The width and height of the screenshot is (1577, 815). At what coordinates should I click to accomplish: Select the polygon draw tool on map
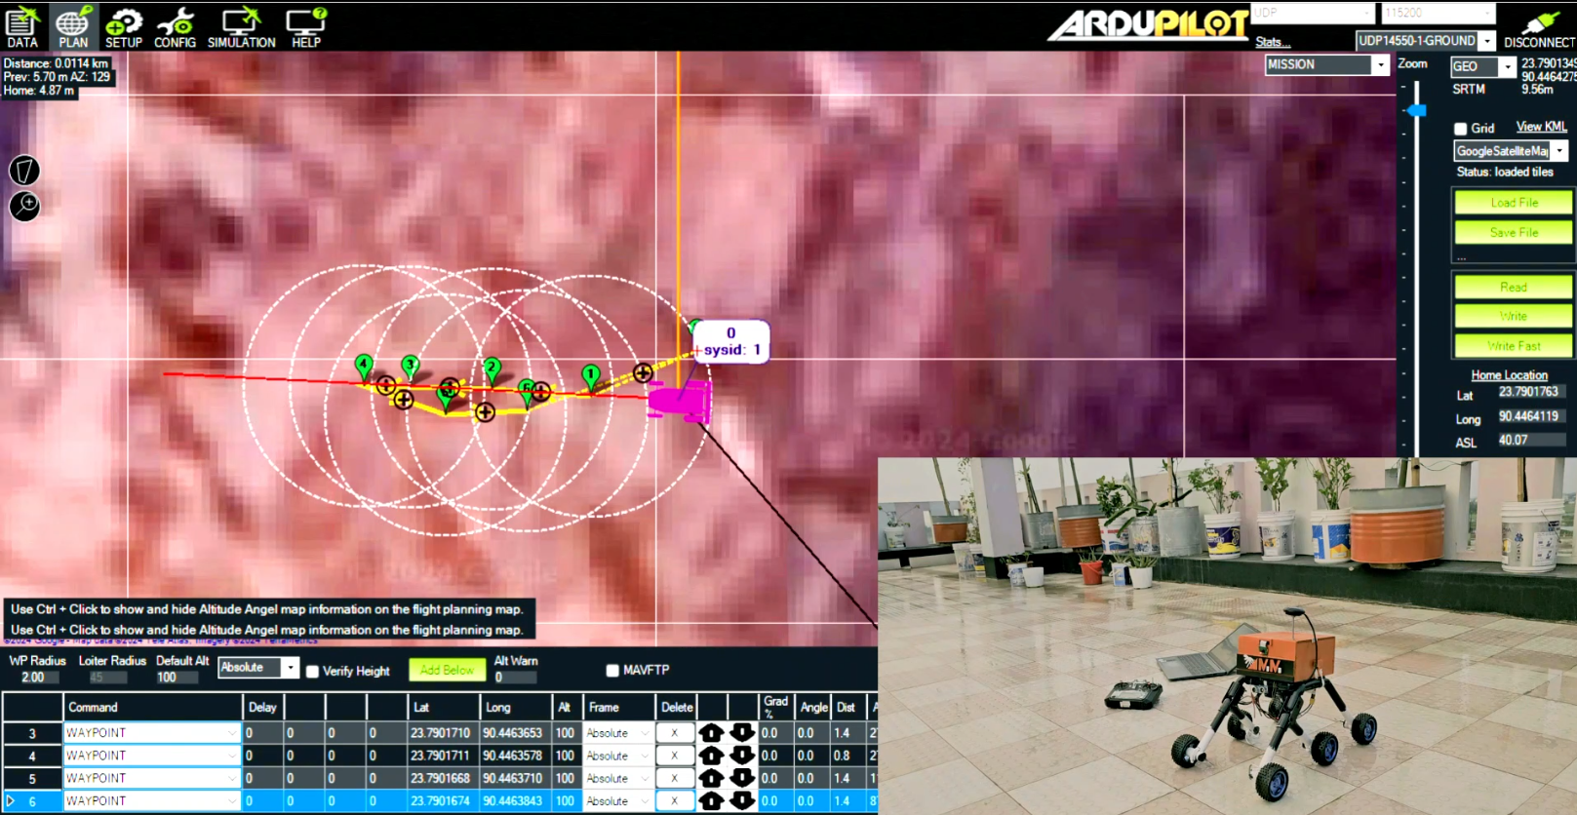24,171
